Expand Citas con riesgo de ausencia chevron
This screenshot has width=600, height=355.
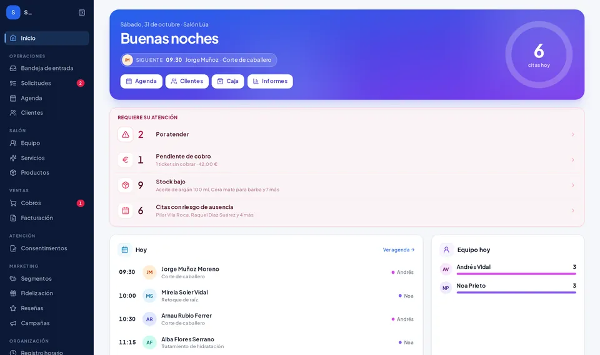[573, 210]
